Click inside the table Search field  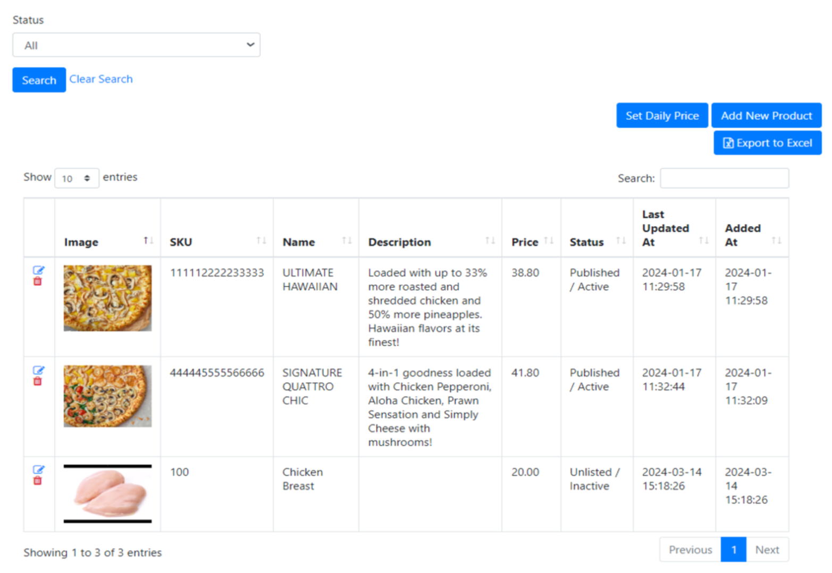(x=724, y=178)
